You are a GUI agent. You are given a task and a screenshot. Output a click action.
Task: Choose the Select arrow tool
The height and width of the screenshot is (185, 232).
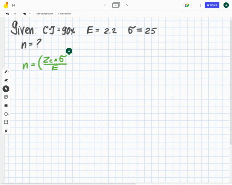6,89
